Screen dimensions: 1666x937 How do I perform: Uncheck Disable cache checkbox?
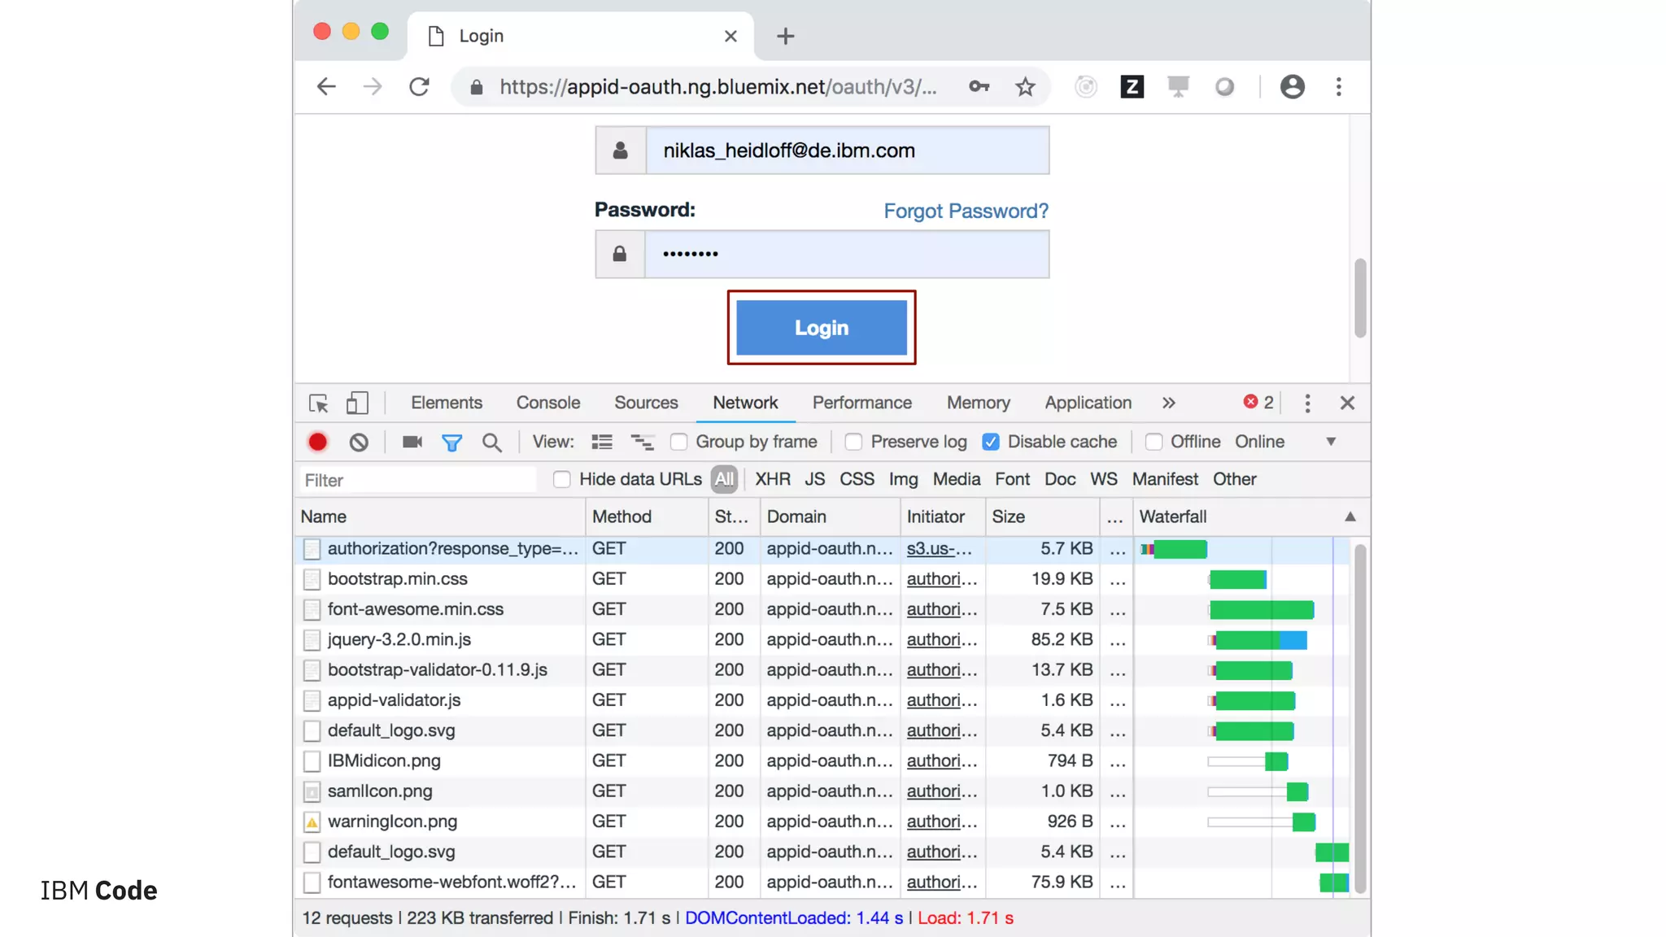pyautogui.click(x=990, y=442)
